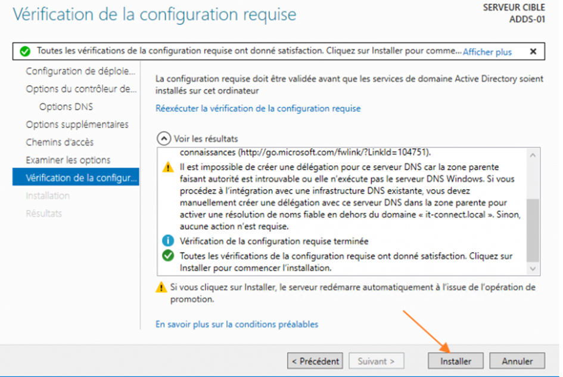Viewport: 563px width, 377px height.
Task: Select Options DNS step in sidebar
Action: click(66, 107)
